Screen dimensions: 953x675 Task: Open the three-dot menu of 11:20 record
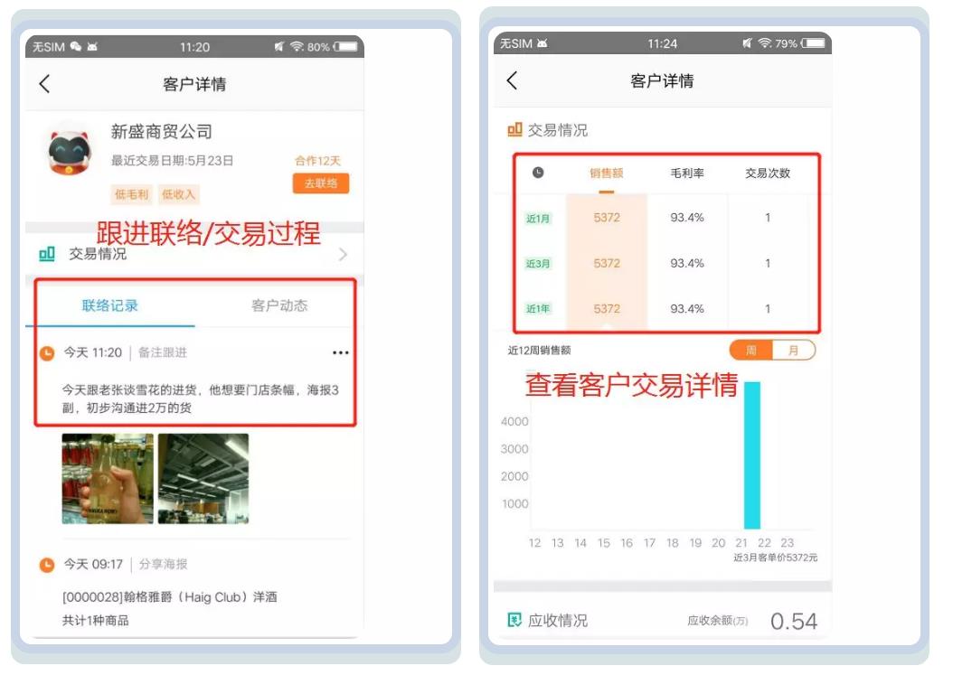pyautogui.click(x=340, y=352)
